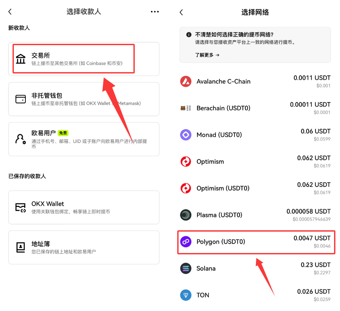This screenshot has width=340, height=311.
Task: Open the three-dot more menu
Action: (x=155, y=12)
